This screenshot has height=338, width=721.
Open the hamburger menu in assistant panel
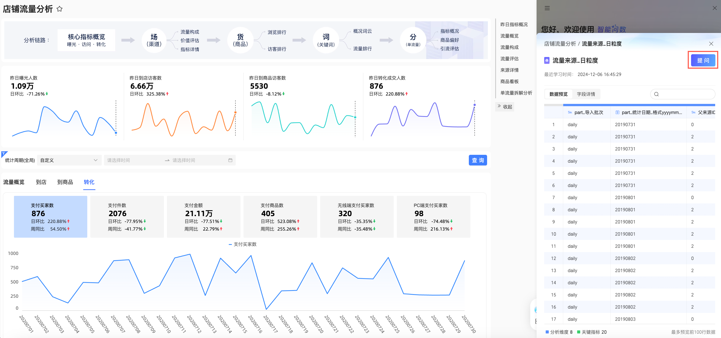pyautogui.click(x=547, y=8)
